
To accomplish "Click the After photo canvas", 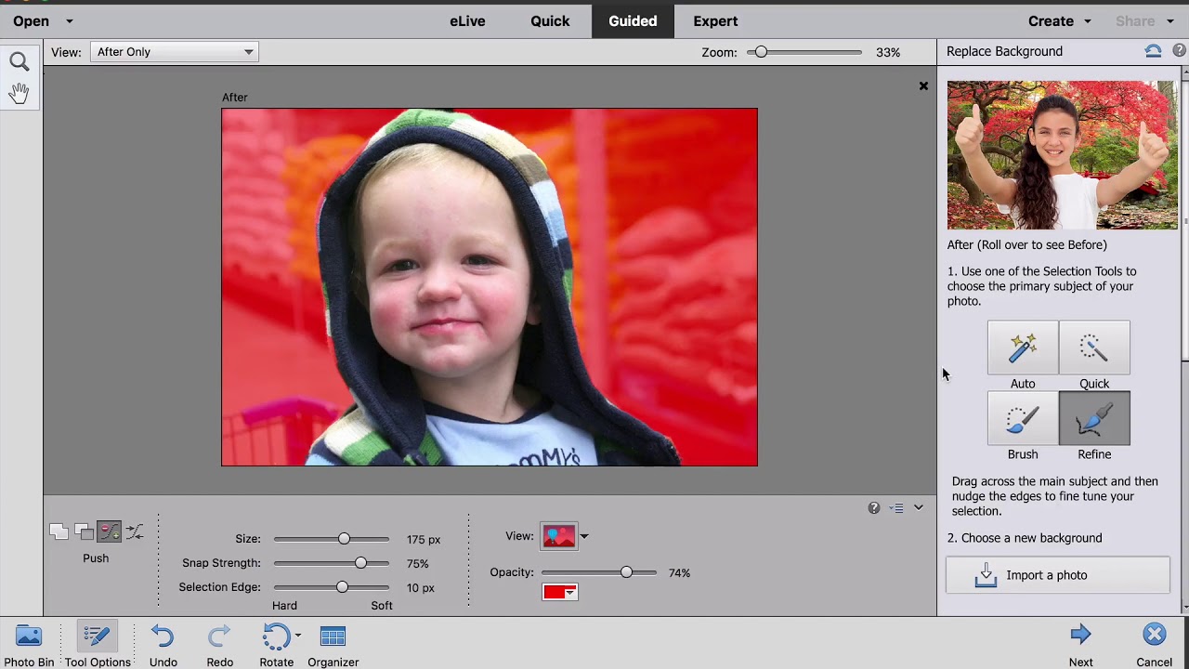I will click(x=490, y=287).
